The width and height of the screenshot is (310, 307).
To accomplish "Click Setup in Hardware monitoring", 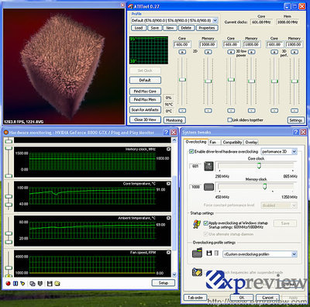I will click(x=164, y=283).
